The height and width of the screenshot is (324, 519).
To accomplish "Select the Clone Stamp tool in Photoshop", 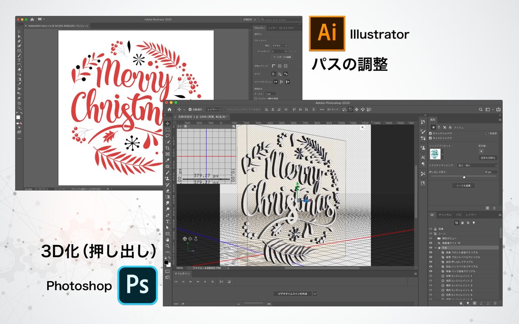I will 167,179.
